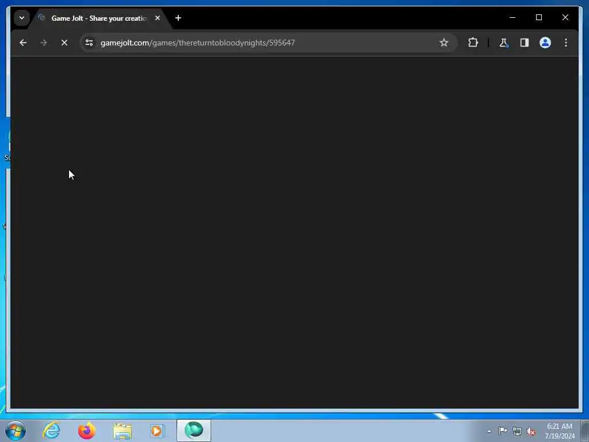Click the muted volume tray icon

(x=531, y=431)
